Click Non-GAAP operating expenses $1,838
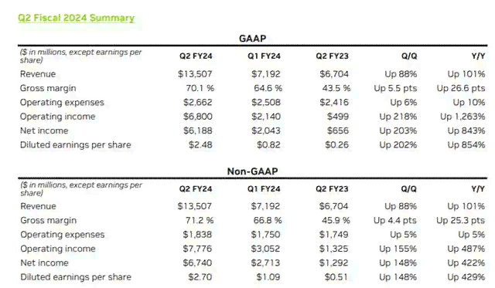 (x=197, y=235)
